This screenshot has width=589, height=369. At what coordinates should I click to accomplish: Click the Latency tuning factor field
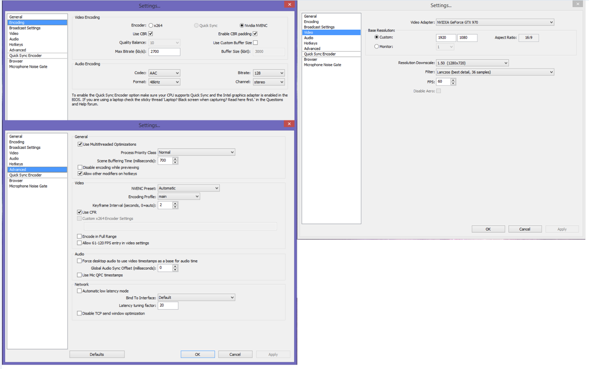tap(168, 305)
